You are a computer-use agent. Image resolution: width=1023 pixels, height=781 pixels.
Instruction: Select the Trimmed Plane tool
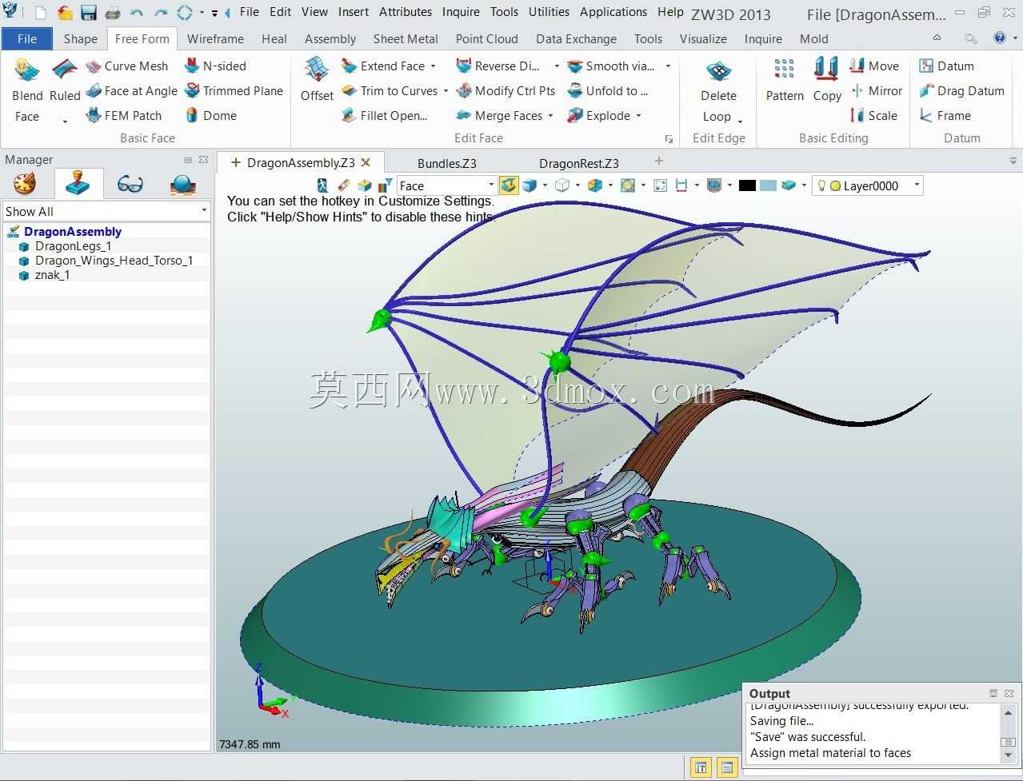234,91
